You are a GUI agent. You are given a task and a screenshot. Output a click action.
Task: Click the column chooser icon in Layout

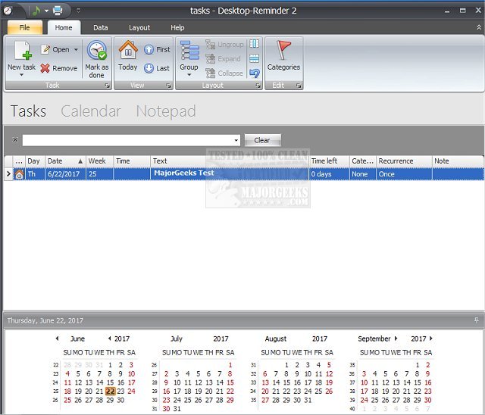click(255, 44)
